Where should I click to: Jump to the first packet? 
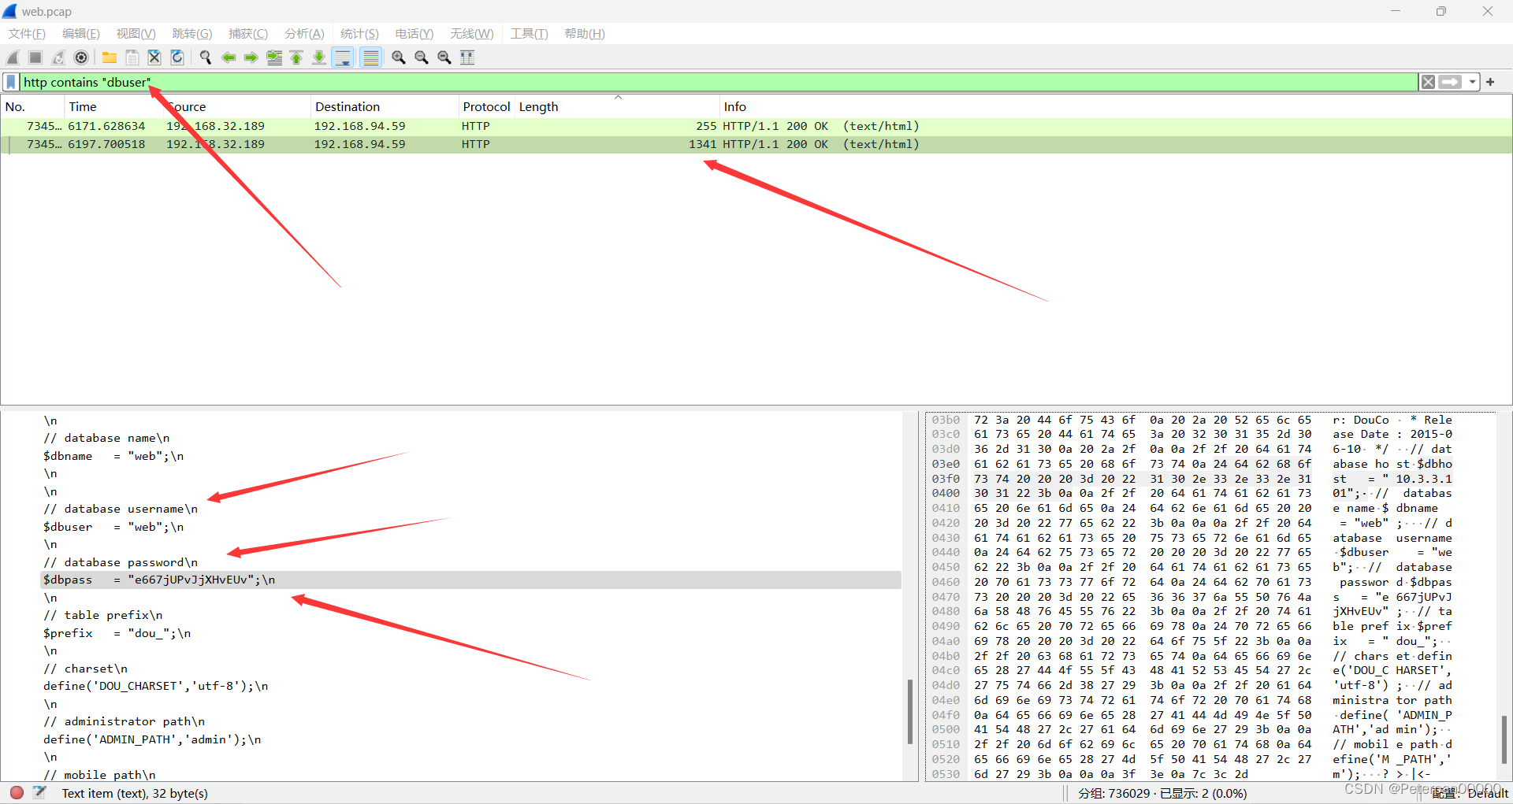point(297,57)
